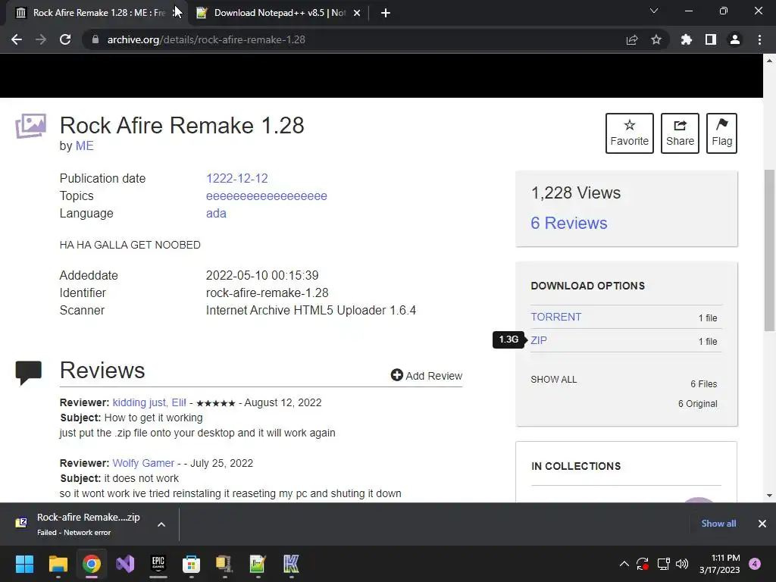Click the page vertical scrollbar thumb
The image size is (776, 582).
(770, 250)
